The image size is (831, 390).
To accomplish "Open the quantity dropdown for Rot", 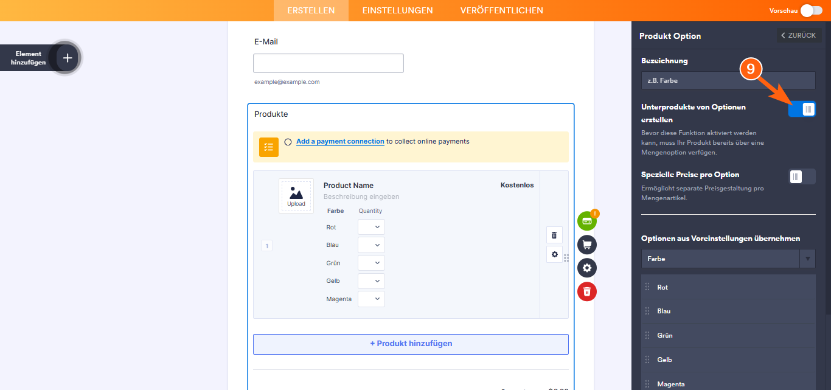I will click(x=371, y=227).
